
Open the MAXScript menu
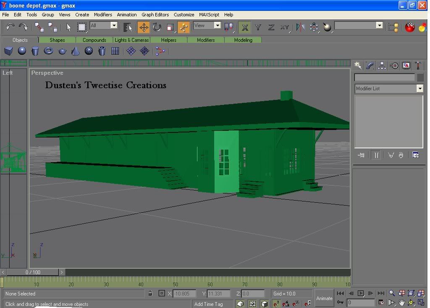[x=209, y=15]
